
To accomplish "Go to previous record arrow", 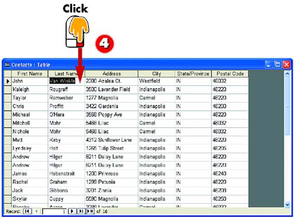I will click(x=36, y=211).
